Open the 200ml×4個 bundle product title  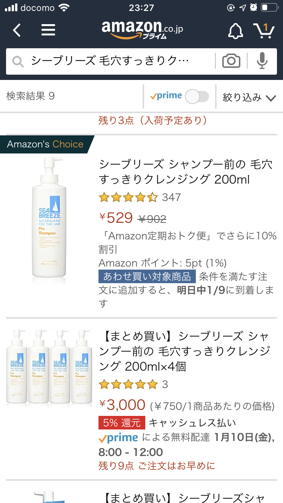pos(185,351)
